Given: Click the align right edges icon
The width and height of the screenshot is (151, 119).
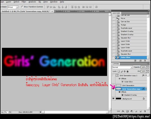Looking at the screenshot, I should point(66,7).
